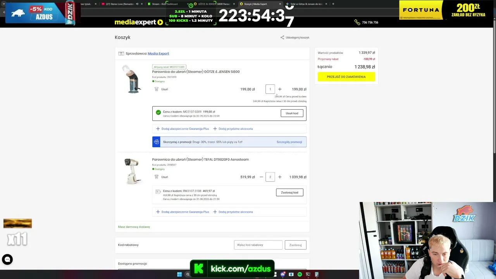Open a new browser tab
The width and height of the screenshot is (496, 279).
[x=333, y=4]
